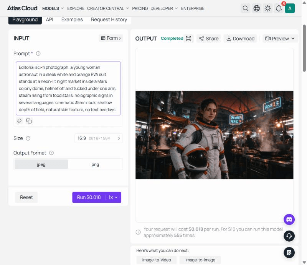This screenshot has width=307, height=265.
Task: Click the Reset button
Action: click(26, 197)
